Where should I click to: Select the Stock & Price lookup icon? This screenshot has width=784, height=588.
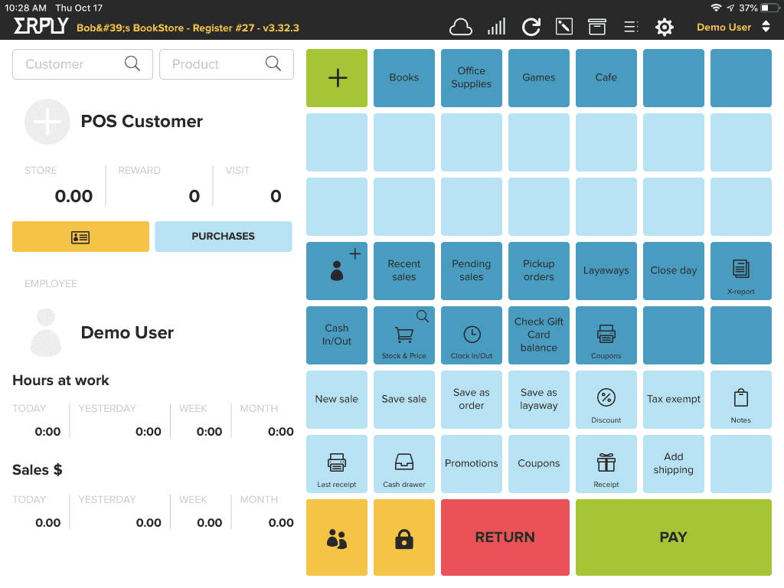[x=403, y=335]
